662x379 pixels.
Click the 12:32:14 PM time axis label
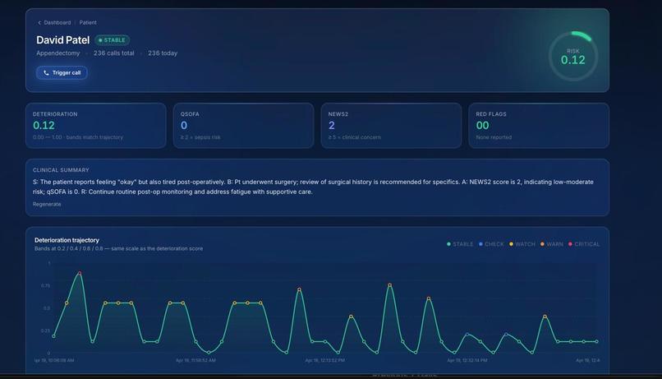point(467,360)
